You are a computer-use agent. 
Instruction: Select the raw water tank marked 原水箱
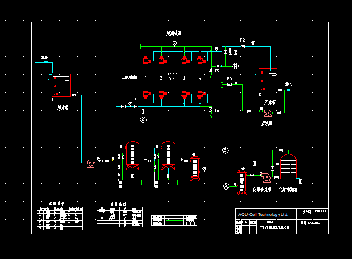pyautogui.click(x=61, y=85)
